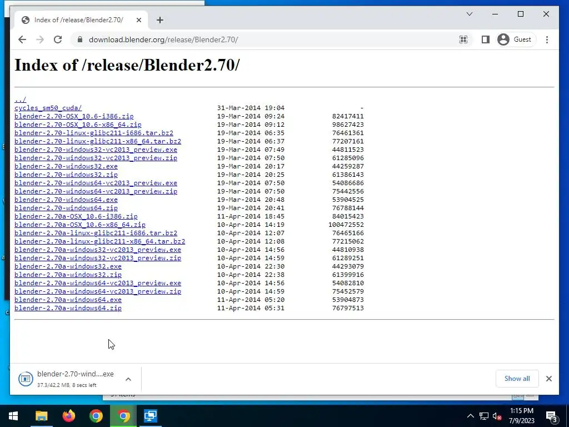Launch Firefox from the taskbar
Image resolution: width=569 pixels, height=427 pixels.
pyautogui.click(x=68, y=416)
